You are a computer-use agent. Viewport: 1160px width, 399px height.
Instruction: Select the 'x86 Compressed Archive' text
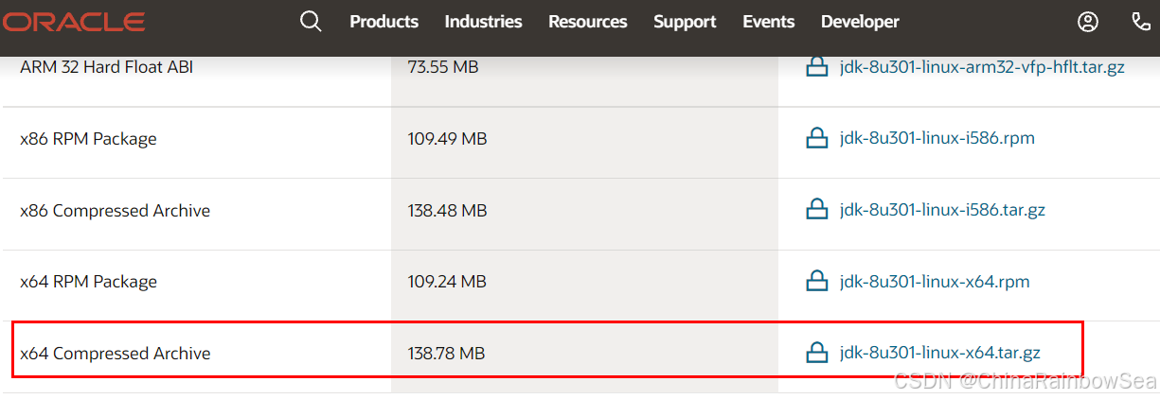[115, 211]
